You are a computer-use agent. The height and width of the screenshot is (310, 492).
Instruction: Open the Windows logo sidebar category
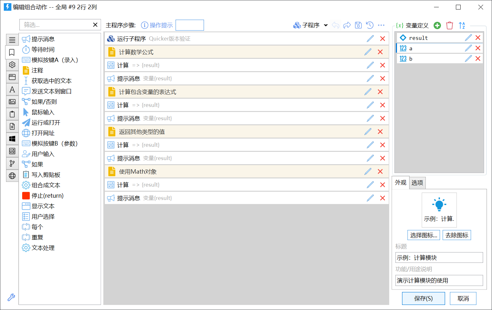(x=12, y=139)
